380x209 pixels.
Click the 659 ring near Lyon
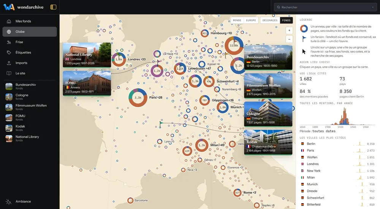[x=187, y=151]
